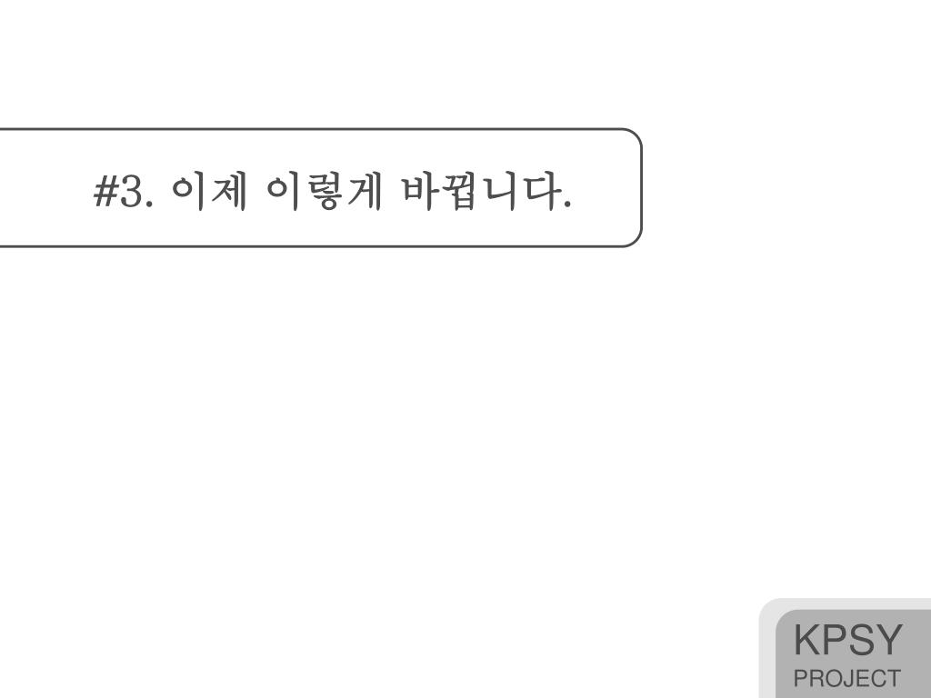The height and width of the screenshot is (698, 931).
Task: Select the "PROJECT" text in the logo
Action: pyautogui.click(x=846, y=678)
